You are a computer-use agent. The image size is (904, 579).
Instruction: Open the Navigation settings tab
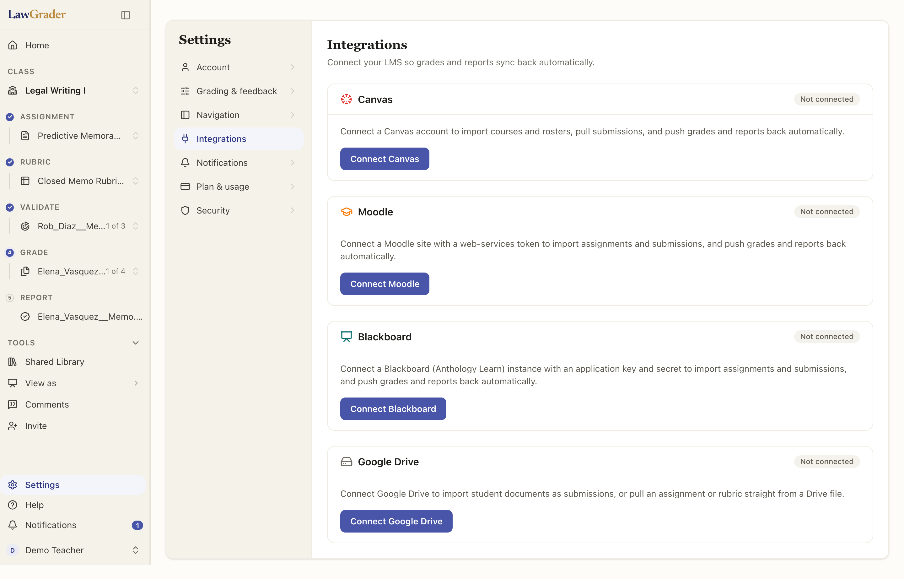point(239,115)
